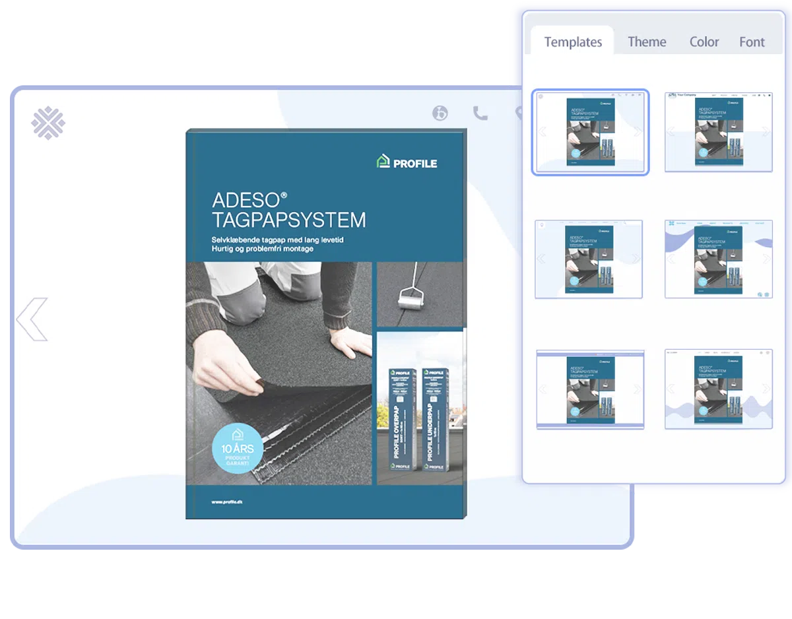Click the location pin icon beside phone
Screen dimensions: 792x619
click(517, 114)
